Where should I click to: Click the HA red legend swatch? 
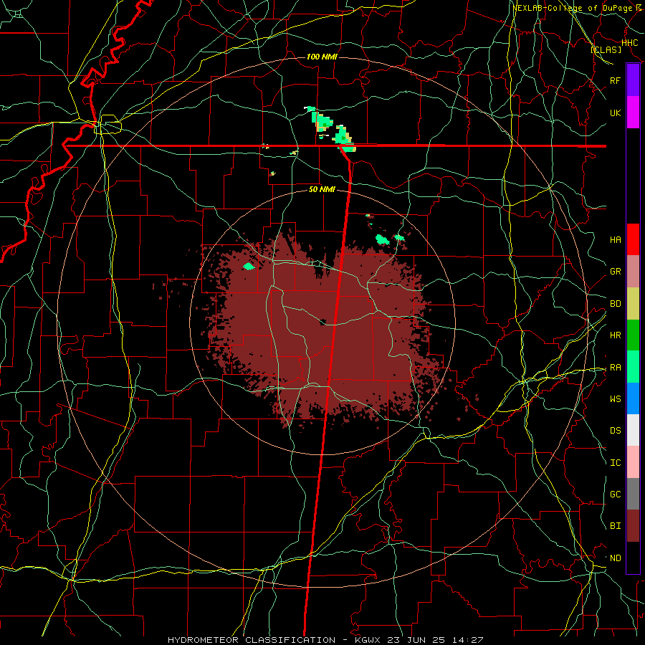633,239
